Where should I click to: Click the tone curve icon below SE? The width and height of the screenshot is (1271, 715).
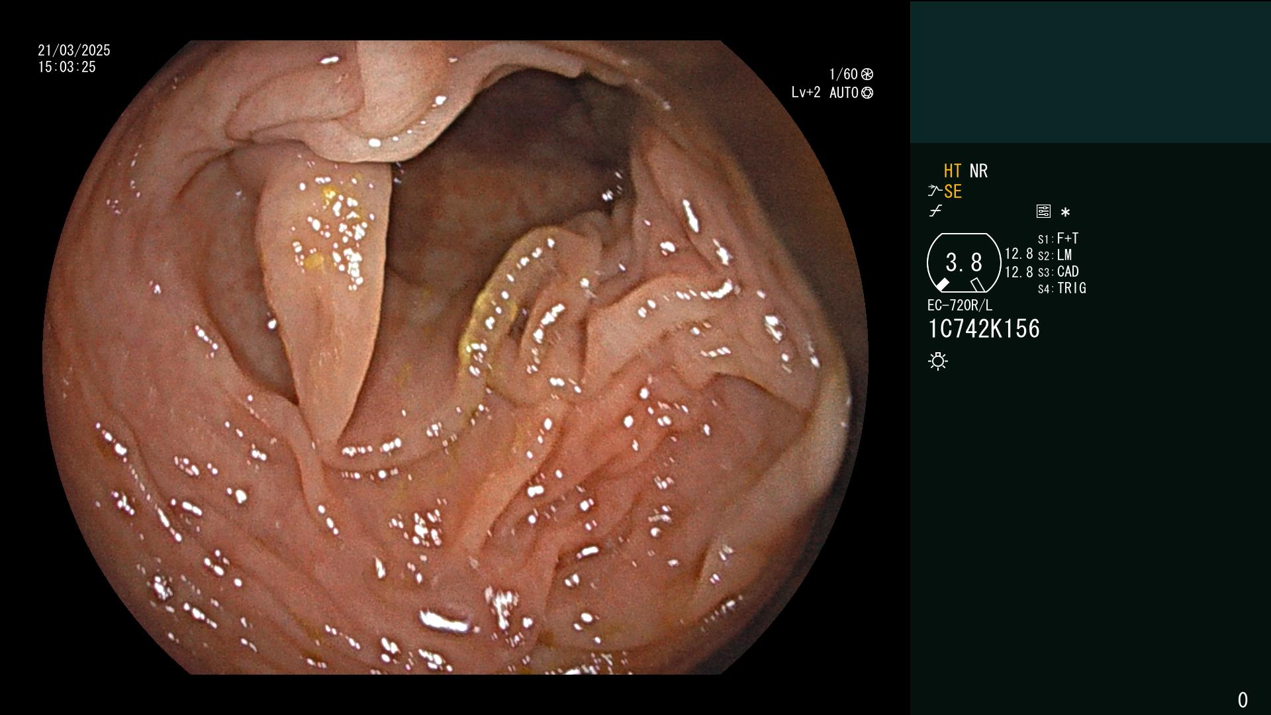[x=935, y=211]
